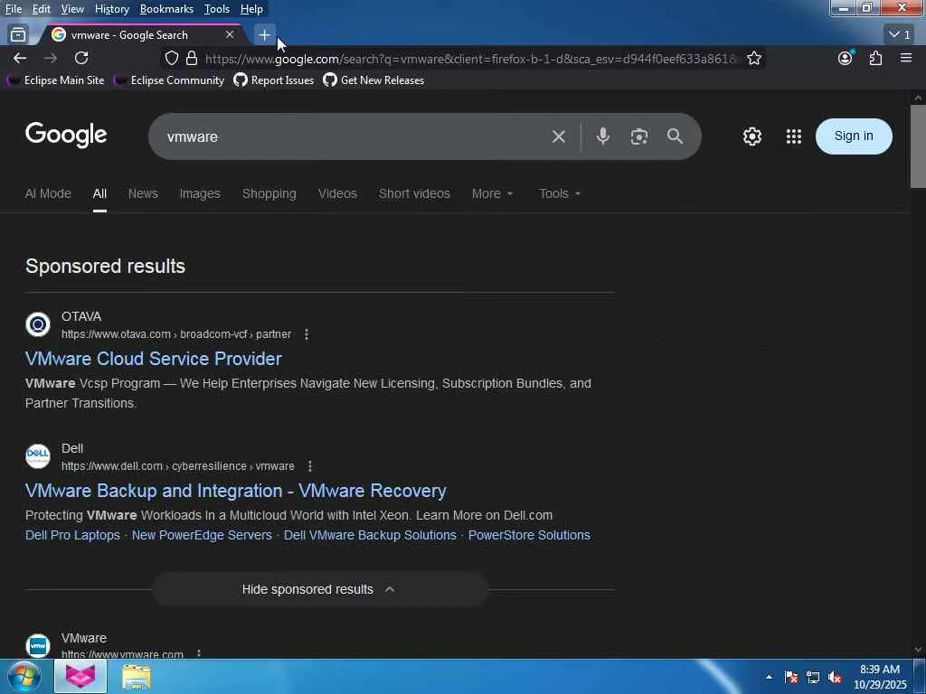Open Windows Start menu
Image resolution: width=926 pixels, height=694 pixels.
click(24, 676)
